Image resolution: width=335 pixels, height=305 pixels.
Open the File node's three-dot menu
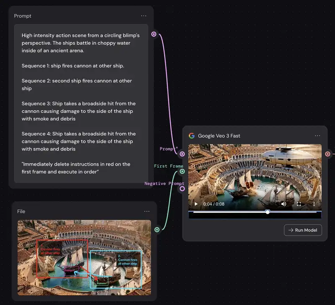click(x=147, y=211)
